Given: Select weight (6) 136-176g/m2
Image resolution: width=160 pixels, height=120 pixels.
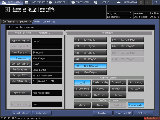Looking at the screenshot, I should click(x=90, y=73).
